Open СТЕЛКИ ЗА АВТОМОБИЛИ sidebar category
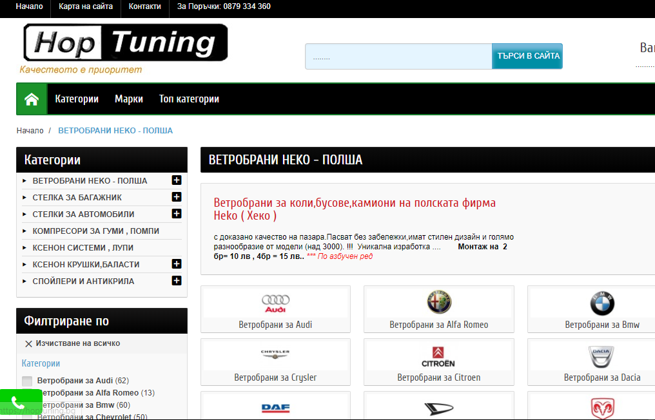The image size is (655, 420). [x=84, y=214]
